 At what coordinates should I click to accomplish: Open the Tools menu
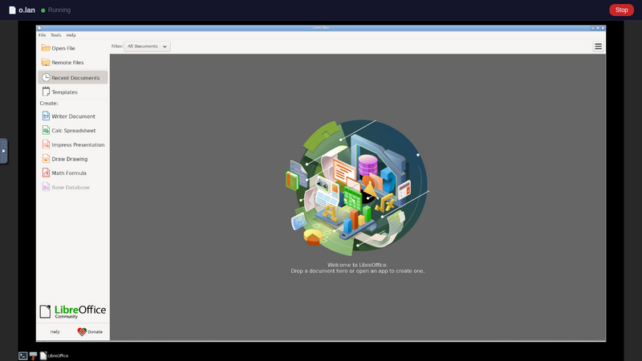tap(55, 35)
